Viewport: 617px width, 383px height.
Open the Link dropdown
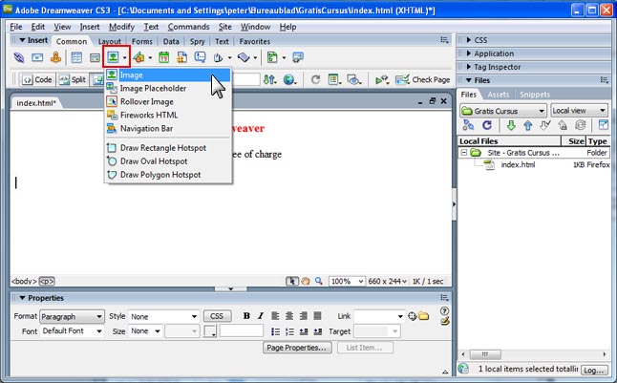379,316
